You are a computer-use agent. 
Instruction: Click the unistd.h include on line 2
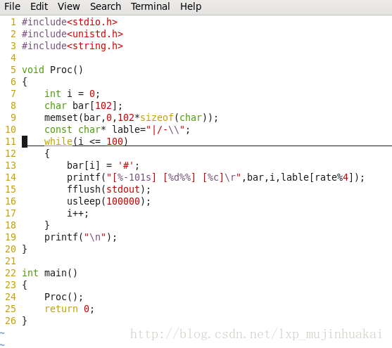pos(72,34)
